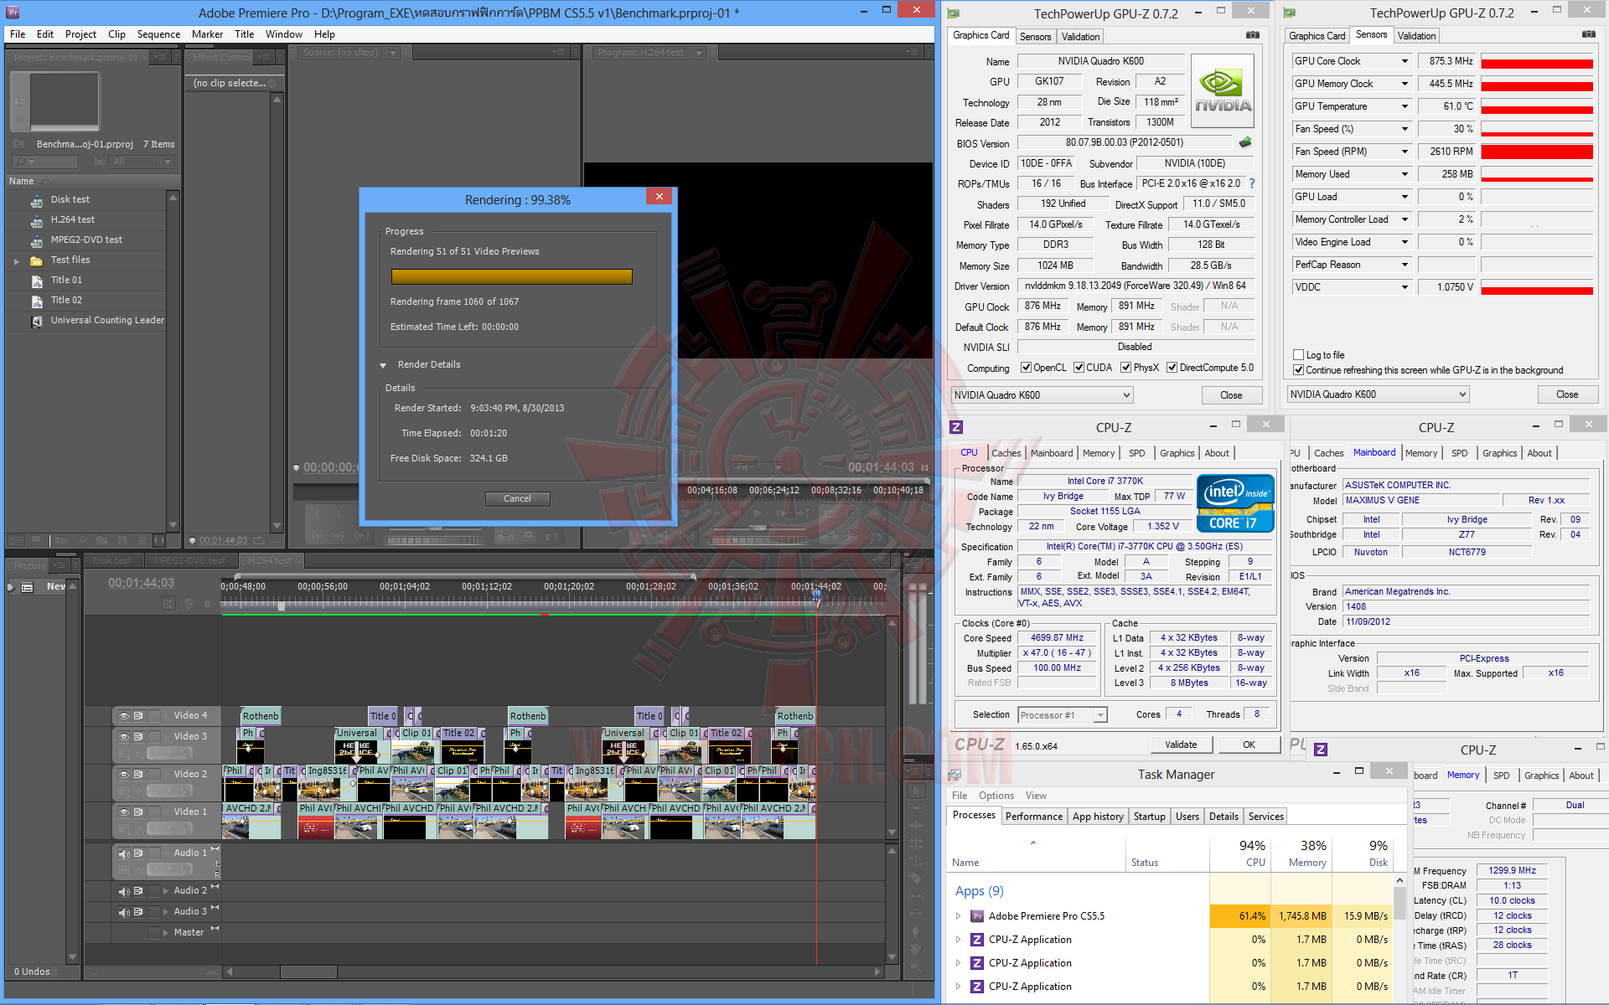Open the Sequence menu

158,34
